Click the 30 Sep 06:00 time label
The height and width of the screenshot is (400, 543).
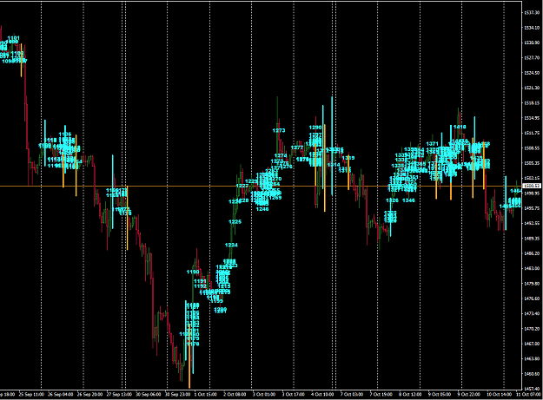[149, 394]
